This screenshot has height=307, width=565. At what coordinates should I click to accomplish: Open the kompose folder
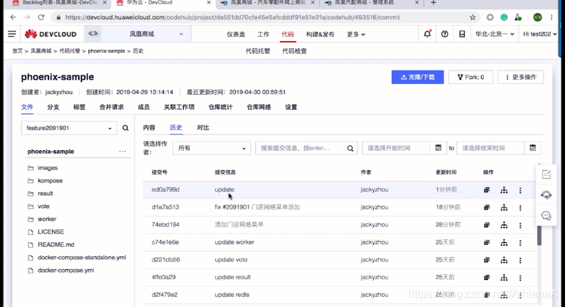pyautogui.click(x=50, y=180)
